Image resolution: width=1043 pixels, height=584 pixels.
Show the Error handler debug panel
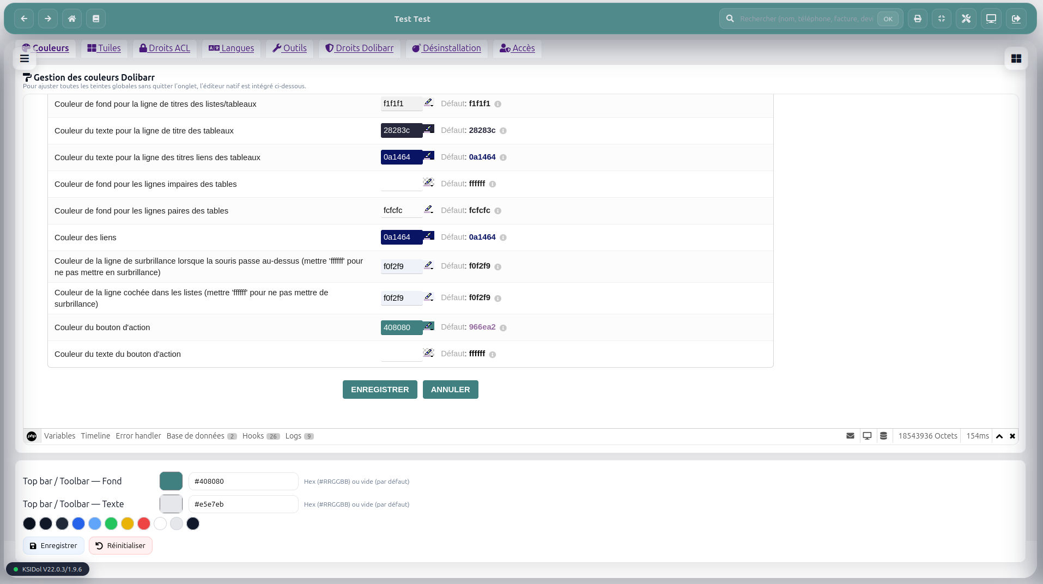[138, 436]
